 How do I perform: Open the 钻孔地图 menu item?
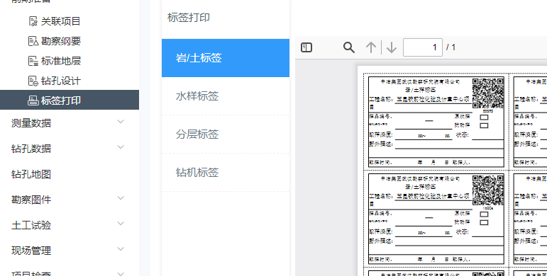point(31,174)
